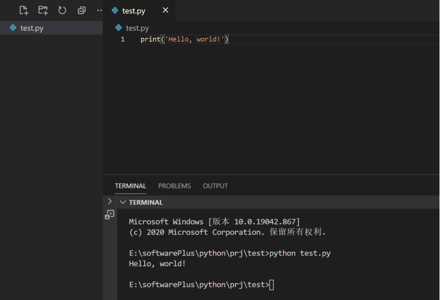Screen dimensions: 440x300
Task: Click the 'Hello, world!' string literal
Action: [x=195, y=39]
